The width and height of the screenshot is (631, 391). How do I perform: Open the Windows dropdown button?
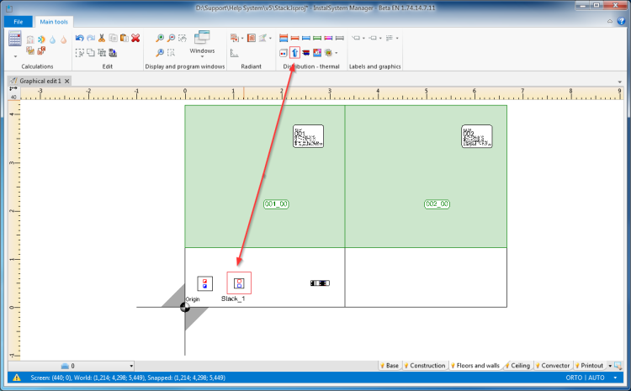tap(202, 44)
